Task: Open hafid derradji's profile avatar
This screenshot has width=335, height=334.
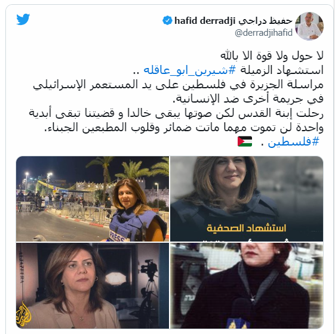Action: pos(309,26)
